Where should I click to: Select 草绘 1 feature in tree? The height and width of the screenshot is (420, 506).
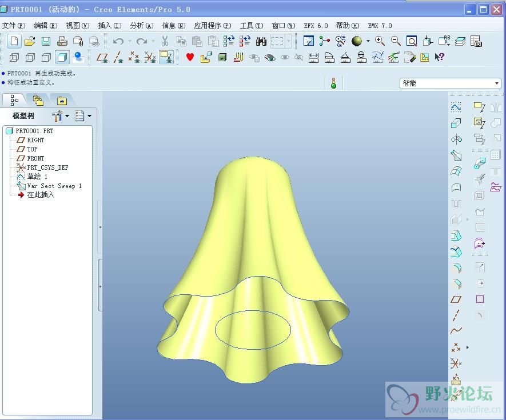37,177
